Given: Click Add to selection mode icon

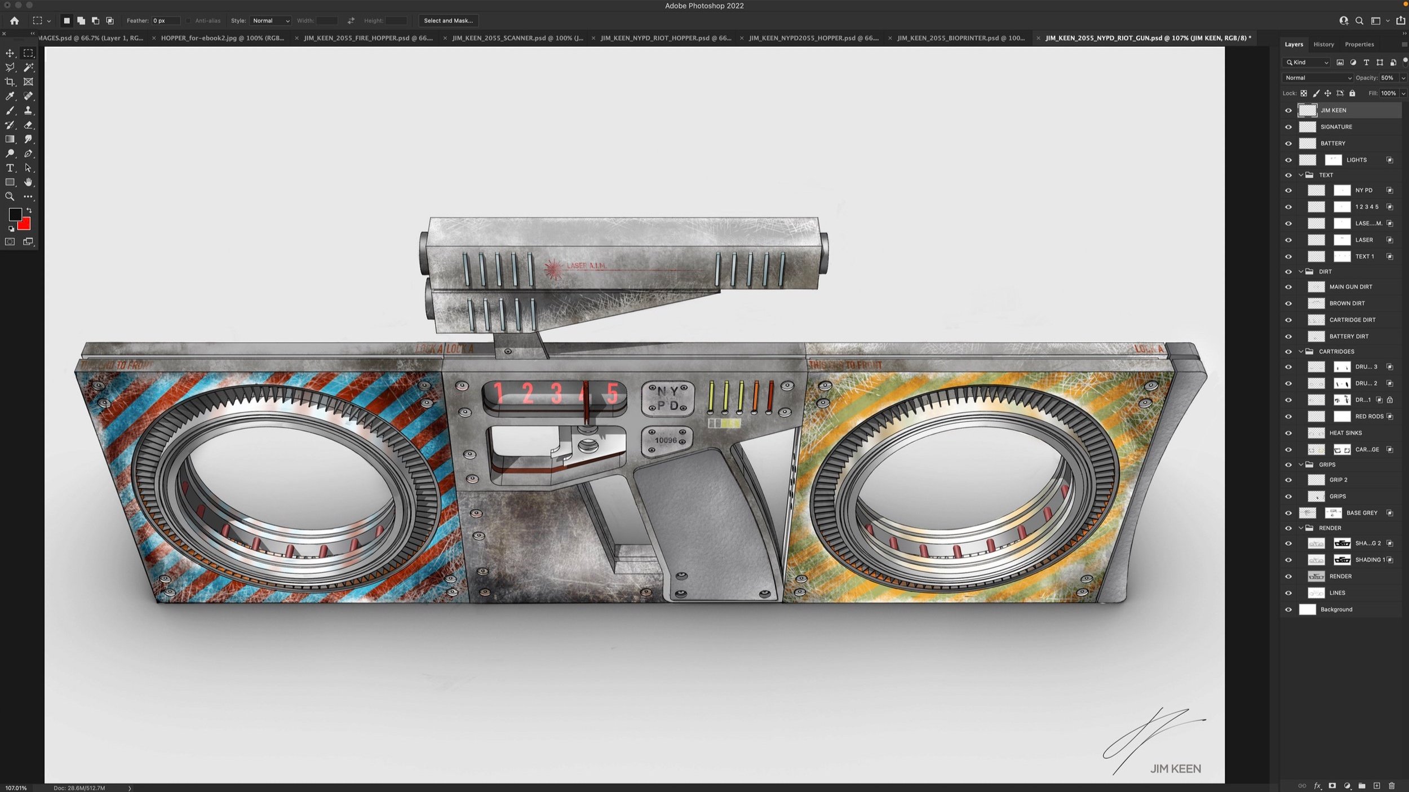Looking at the screenshot, I should point(81,21).
